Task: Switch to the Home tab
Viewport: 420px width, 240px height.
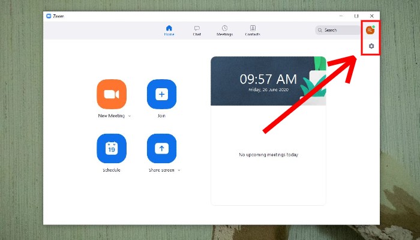Action: [169, 31]
